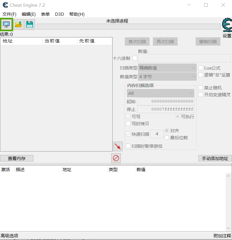Toggle the 可写 checkbox
Screen dimensions: 232x240
click(128, 116)
